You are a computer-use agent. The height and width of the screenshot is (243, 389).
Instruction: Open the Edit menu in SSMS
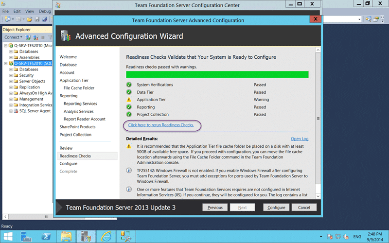click(x=17, y=11)
